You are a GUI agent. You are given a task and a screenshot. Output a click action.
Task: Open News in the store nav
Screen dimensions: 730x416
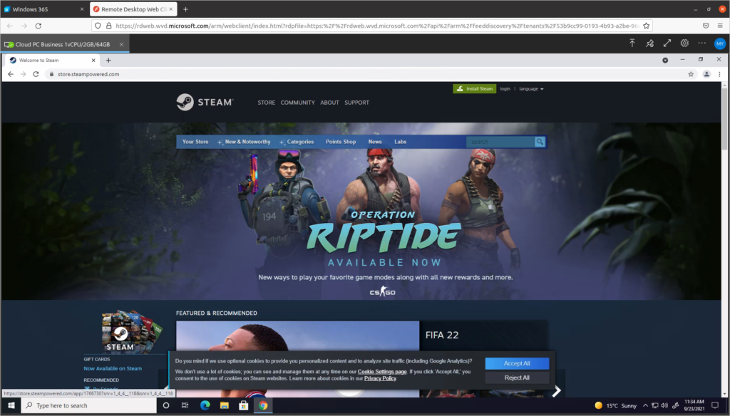[x=375, y=142]
